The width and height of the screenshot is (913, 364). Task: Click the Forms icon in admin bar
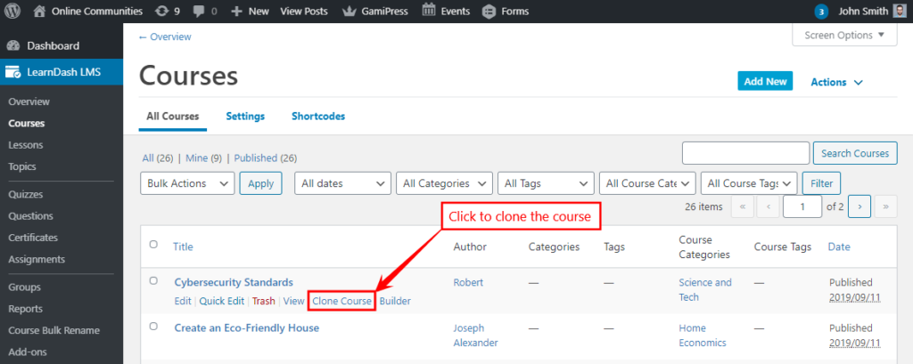[489, 11]
